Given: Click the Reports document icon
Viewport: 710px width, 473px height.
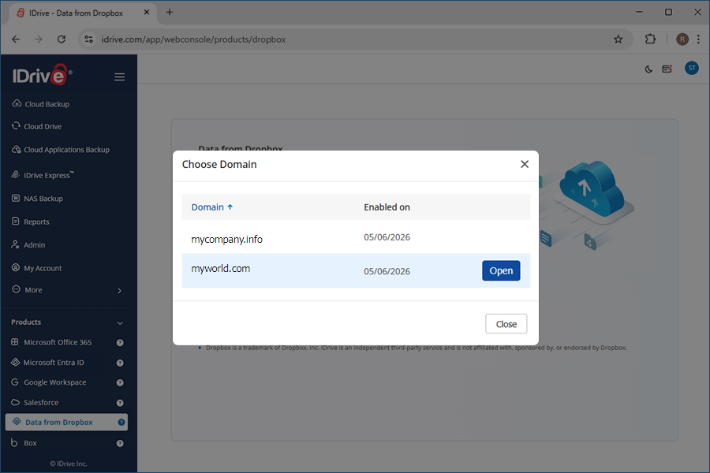Looking at the screenshot, I should 16,222.
